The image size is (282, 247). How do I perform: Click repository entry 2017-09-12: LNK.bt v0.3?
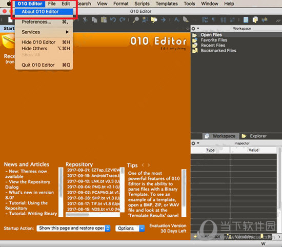click(x=93, y=181)
